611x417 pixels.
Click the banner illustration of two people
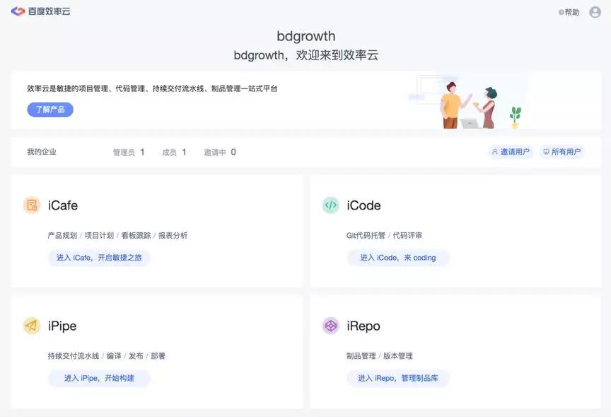click(x=467, y=103)
